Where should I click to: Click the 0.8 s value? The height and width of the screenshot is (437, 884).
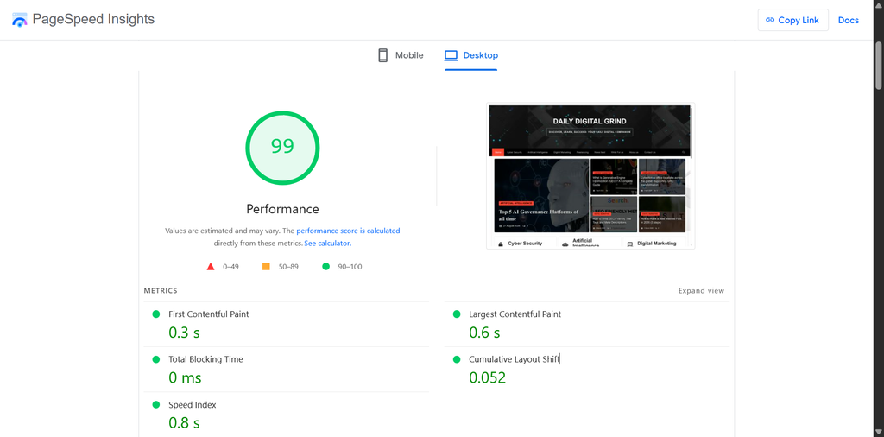tap(185, 423)
